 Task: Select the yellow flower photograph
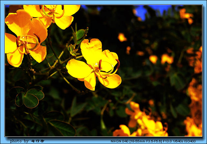(x=103, y=71)
